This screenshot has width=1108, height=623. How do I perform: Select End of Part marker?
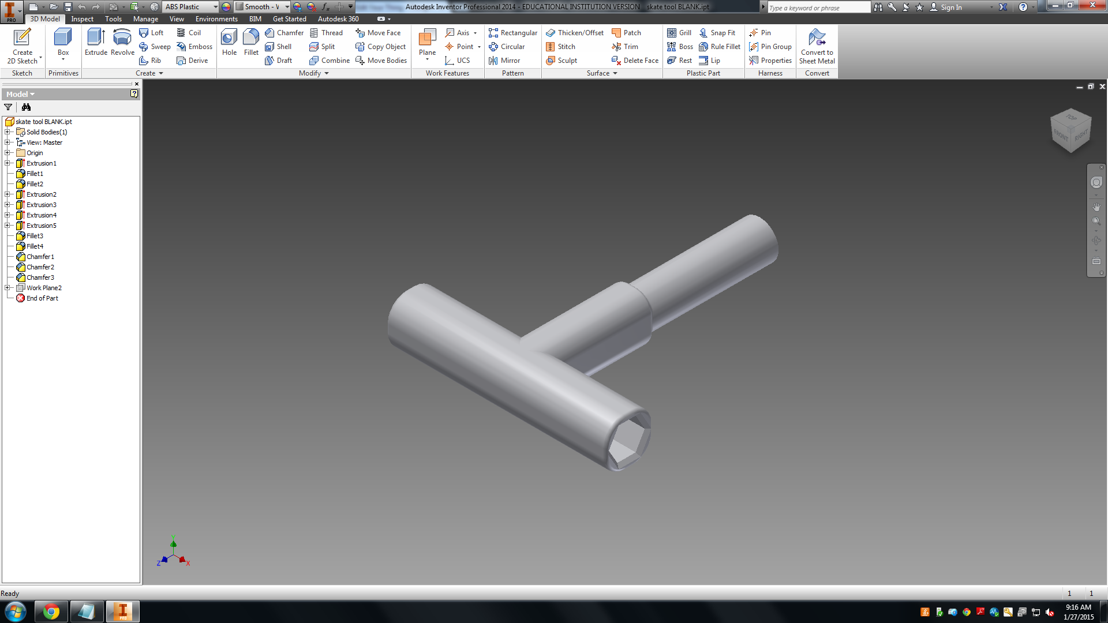pos(42,298)
